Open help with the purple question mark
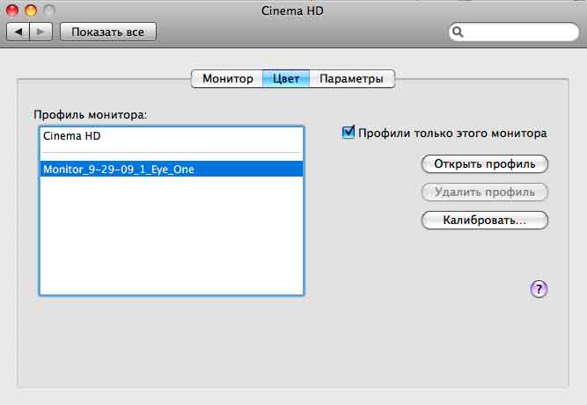The width and height of the screenshot is (587, 405). point(539,289)
